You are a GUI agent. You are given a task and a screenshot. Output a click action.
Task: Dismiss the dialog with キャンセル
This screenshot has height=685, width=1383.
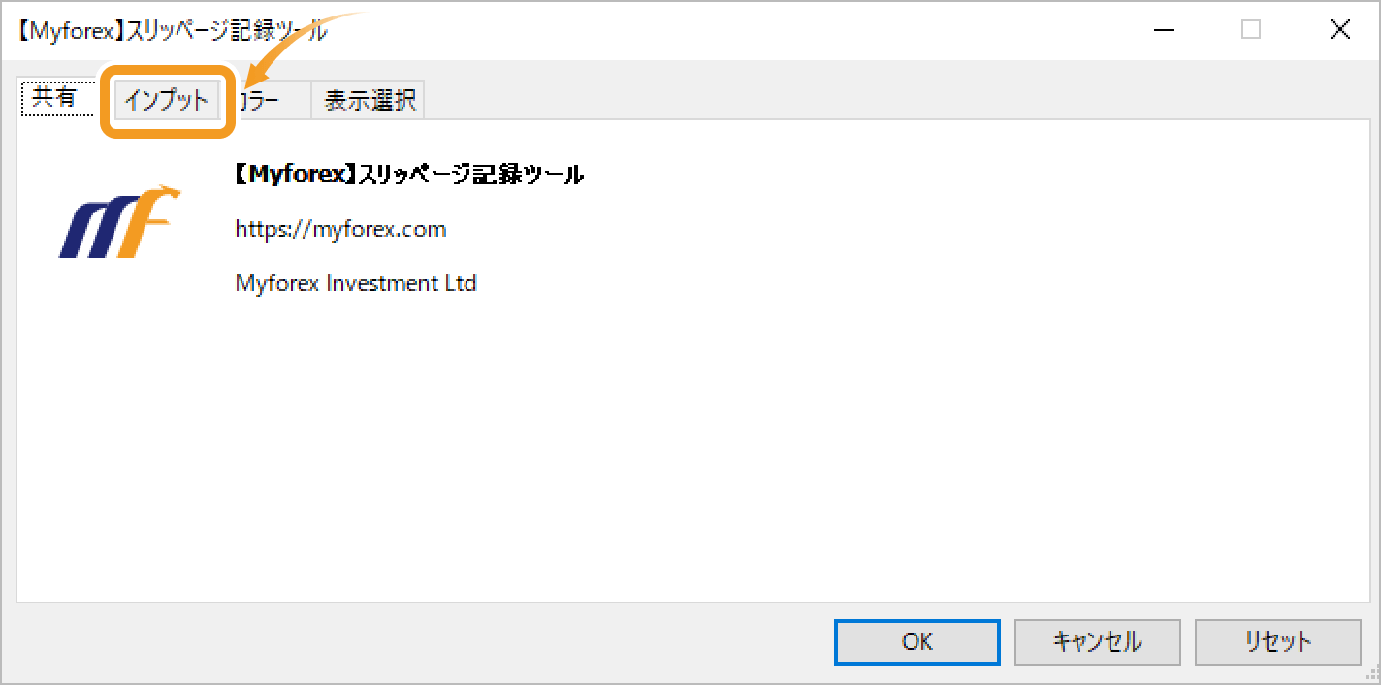1097,641
